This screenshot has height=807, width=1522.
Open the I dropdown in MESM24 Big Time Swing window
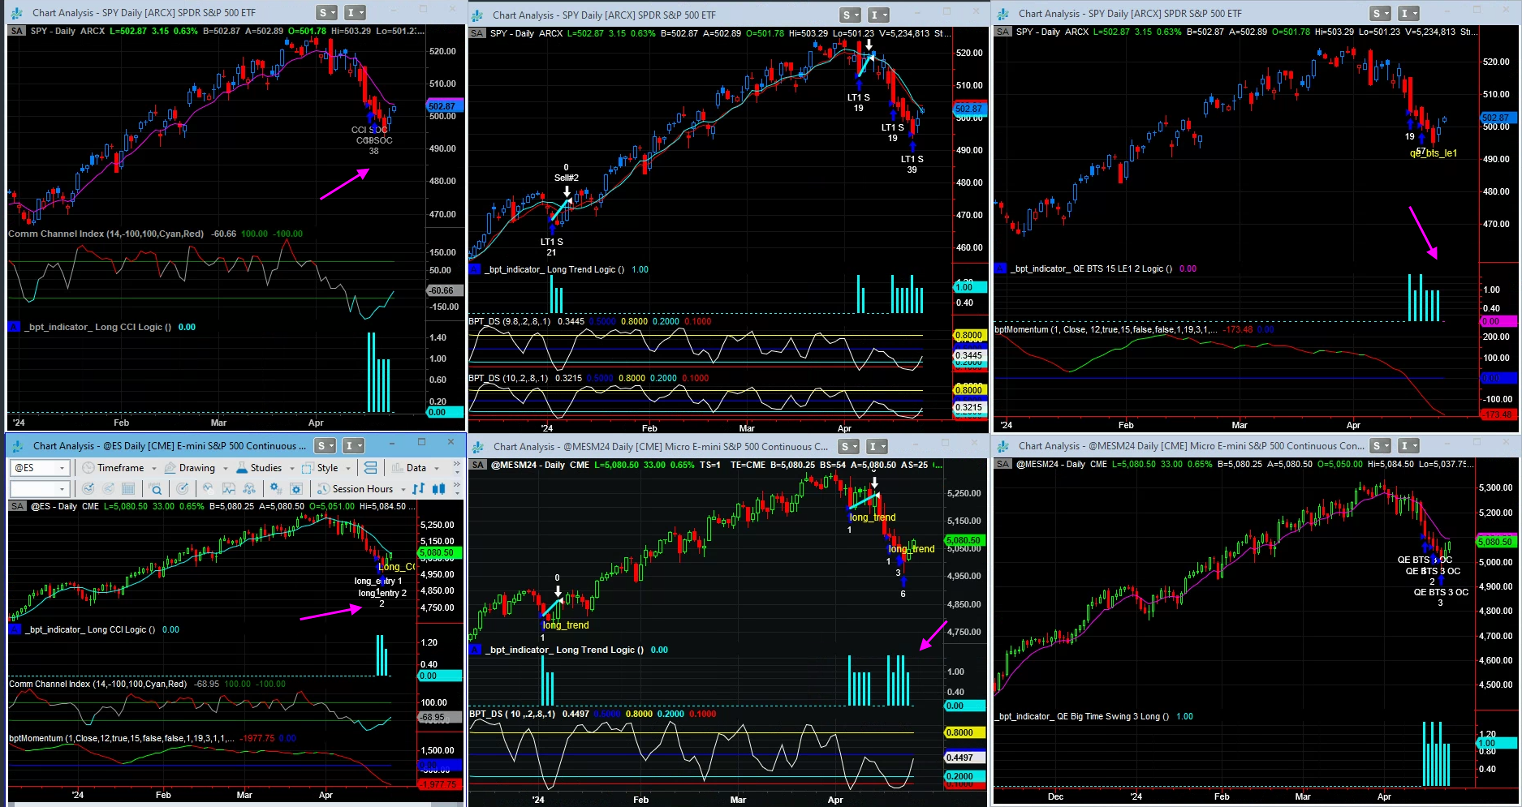coord(1408,445)
